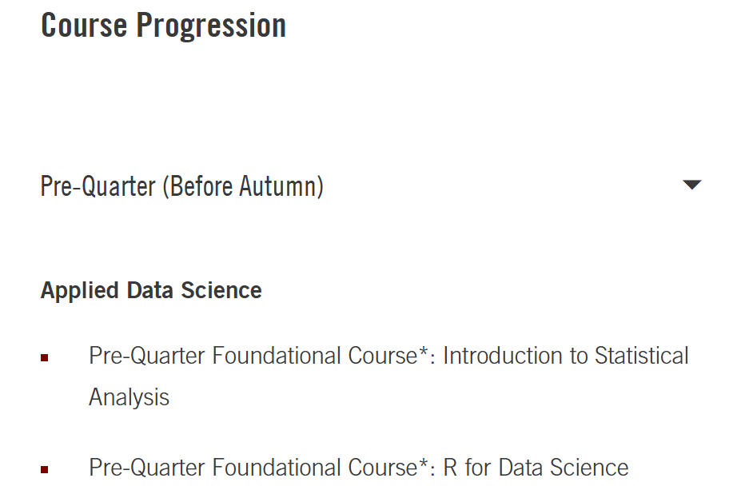Click the word Course in the page title
Viewport: 749px width, 502px height.
[84, 26]
